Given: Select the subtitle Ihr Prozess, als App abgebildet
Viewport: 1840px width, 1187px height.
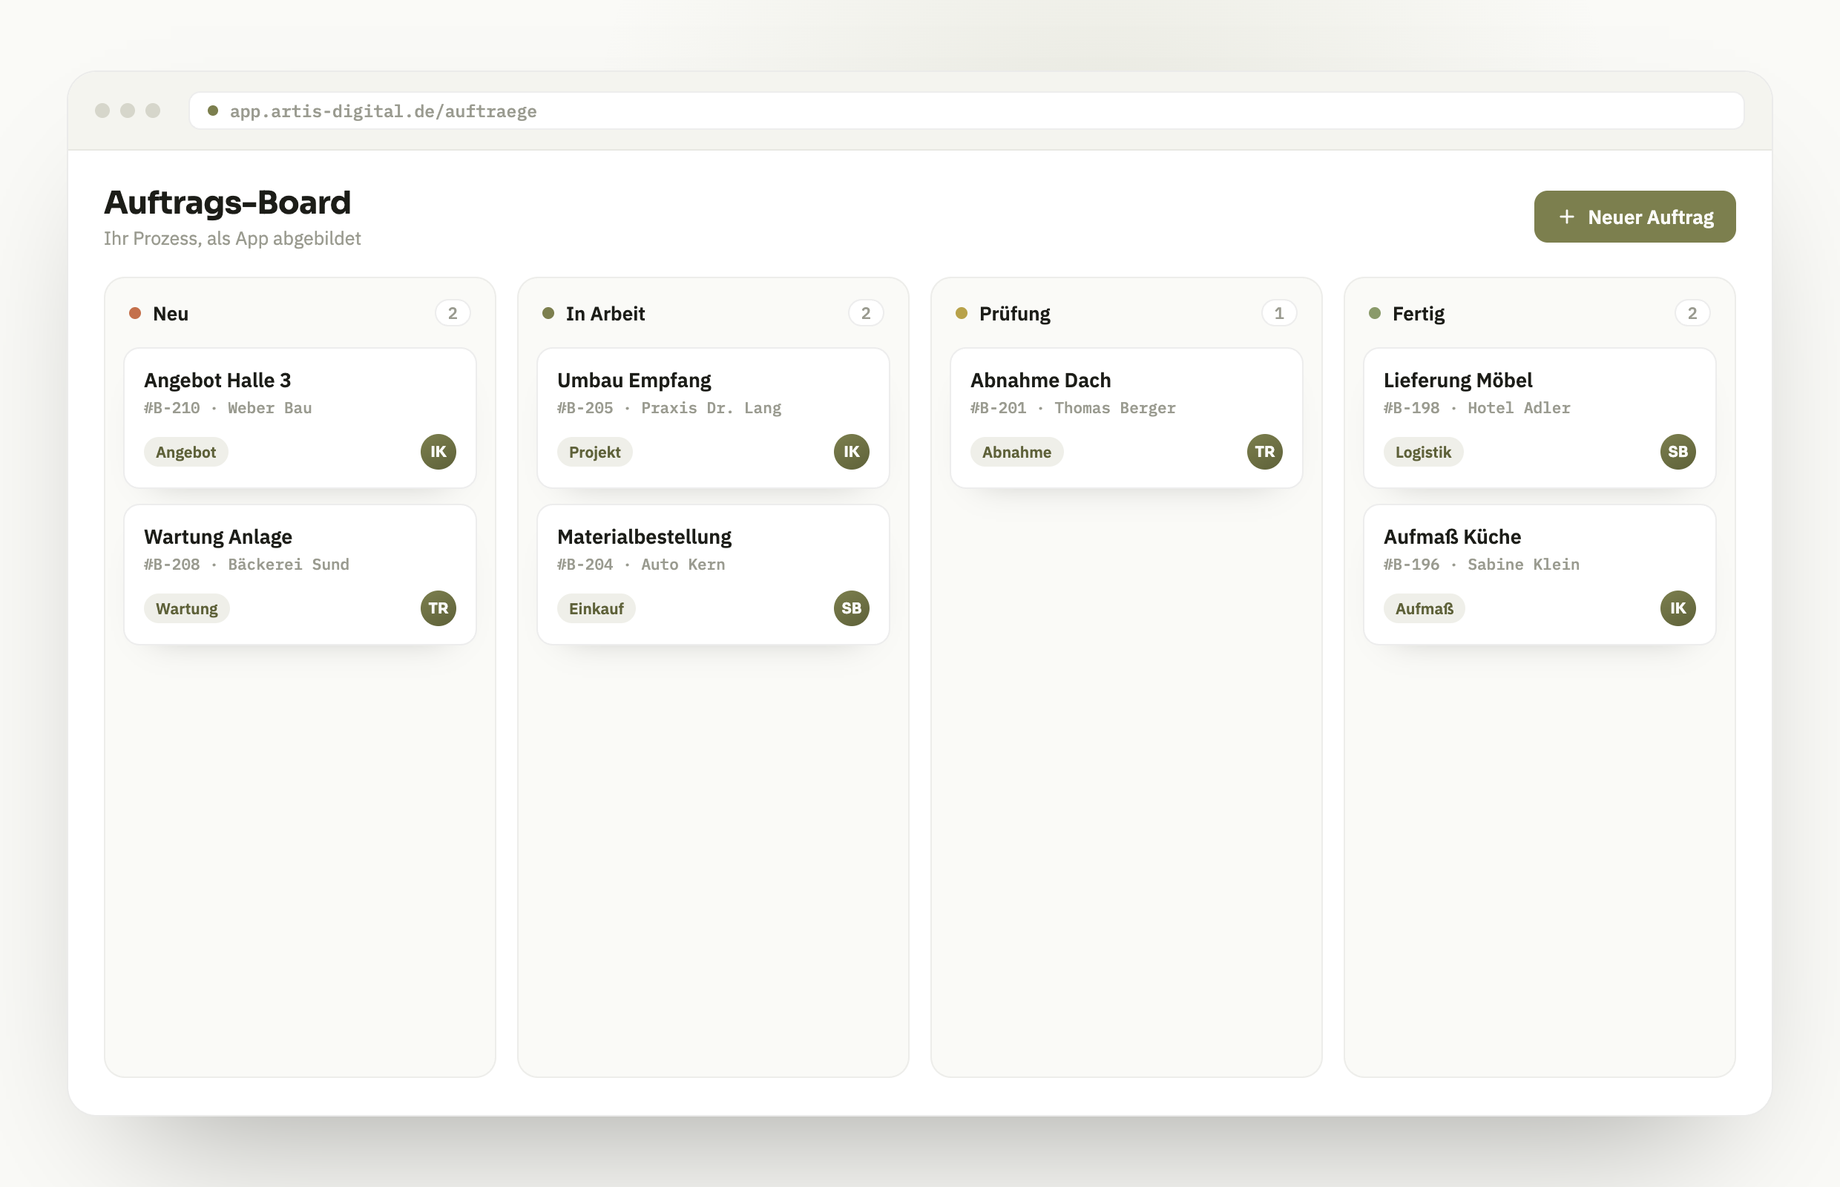Looking at the screenshot, I should tap(232, 238).
